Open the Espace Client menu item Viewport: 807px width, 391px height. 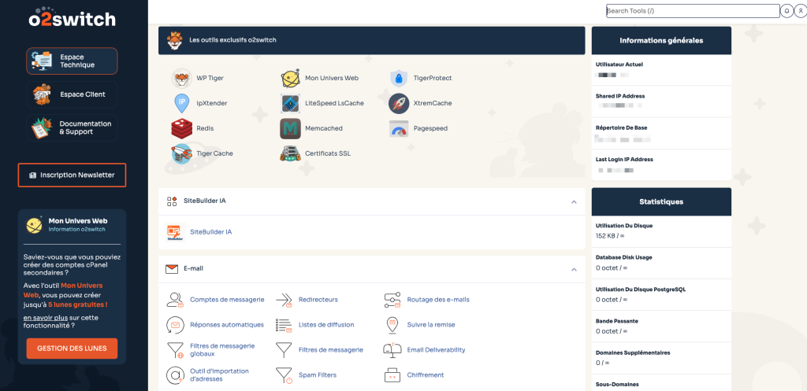click(x=72, y=94)
